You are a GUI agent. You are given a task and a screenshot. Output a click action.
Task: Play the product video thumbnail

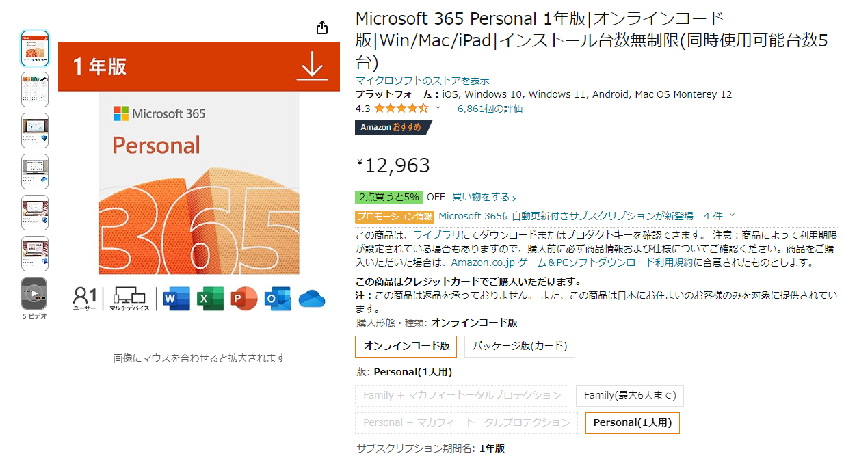pos(34,293)
